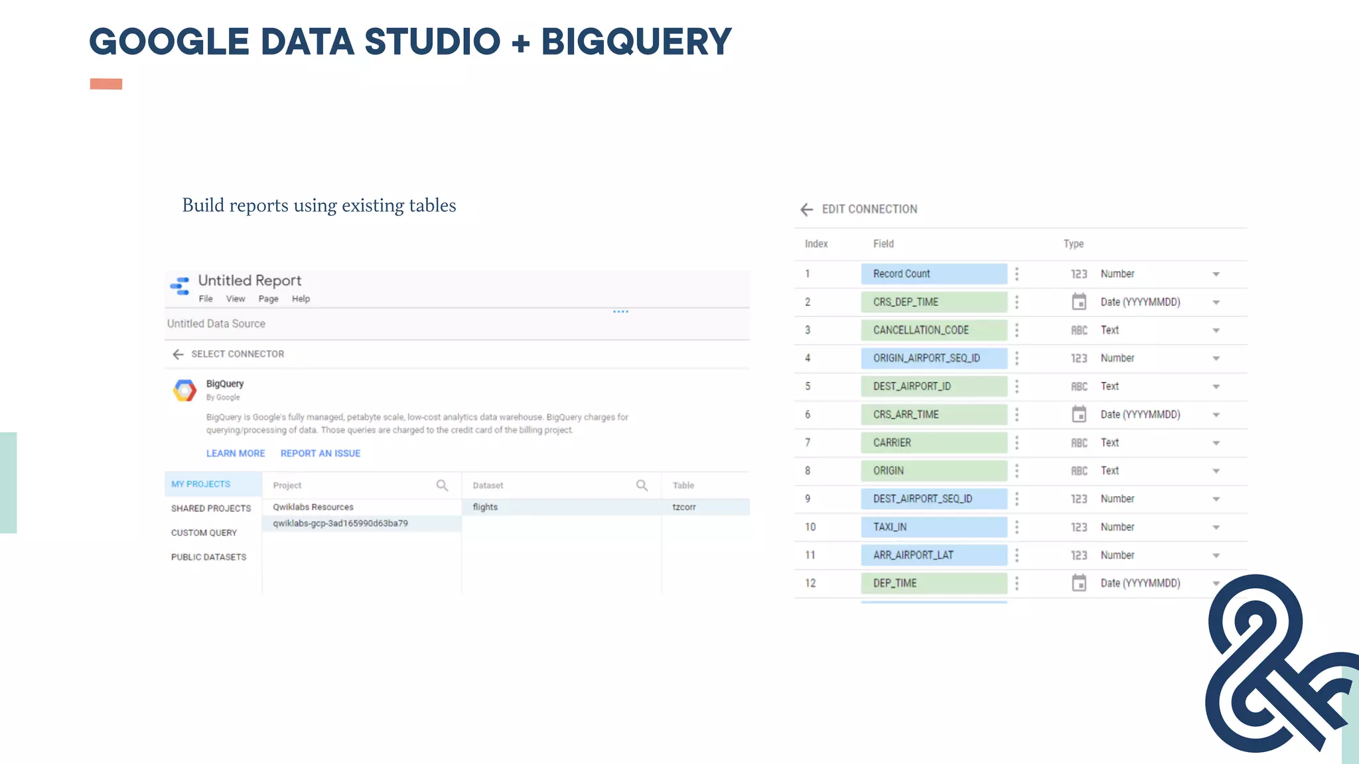
Task: Select the Qwiklabs Resources project
Action: tap(313, 507)
